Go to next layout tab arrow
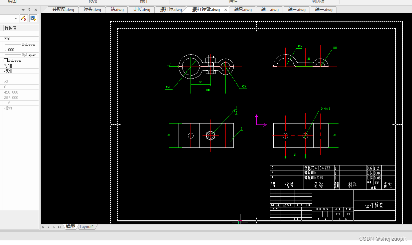 coord(54,227)
